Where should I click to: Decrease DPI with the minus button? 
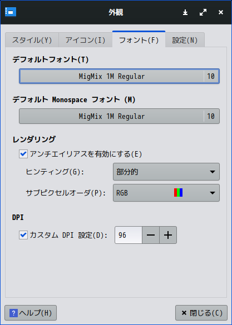point(151,235)
